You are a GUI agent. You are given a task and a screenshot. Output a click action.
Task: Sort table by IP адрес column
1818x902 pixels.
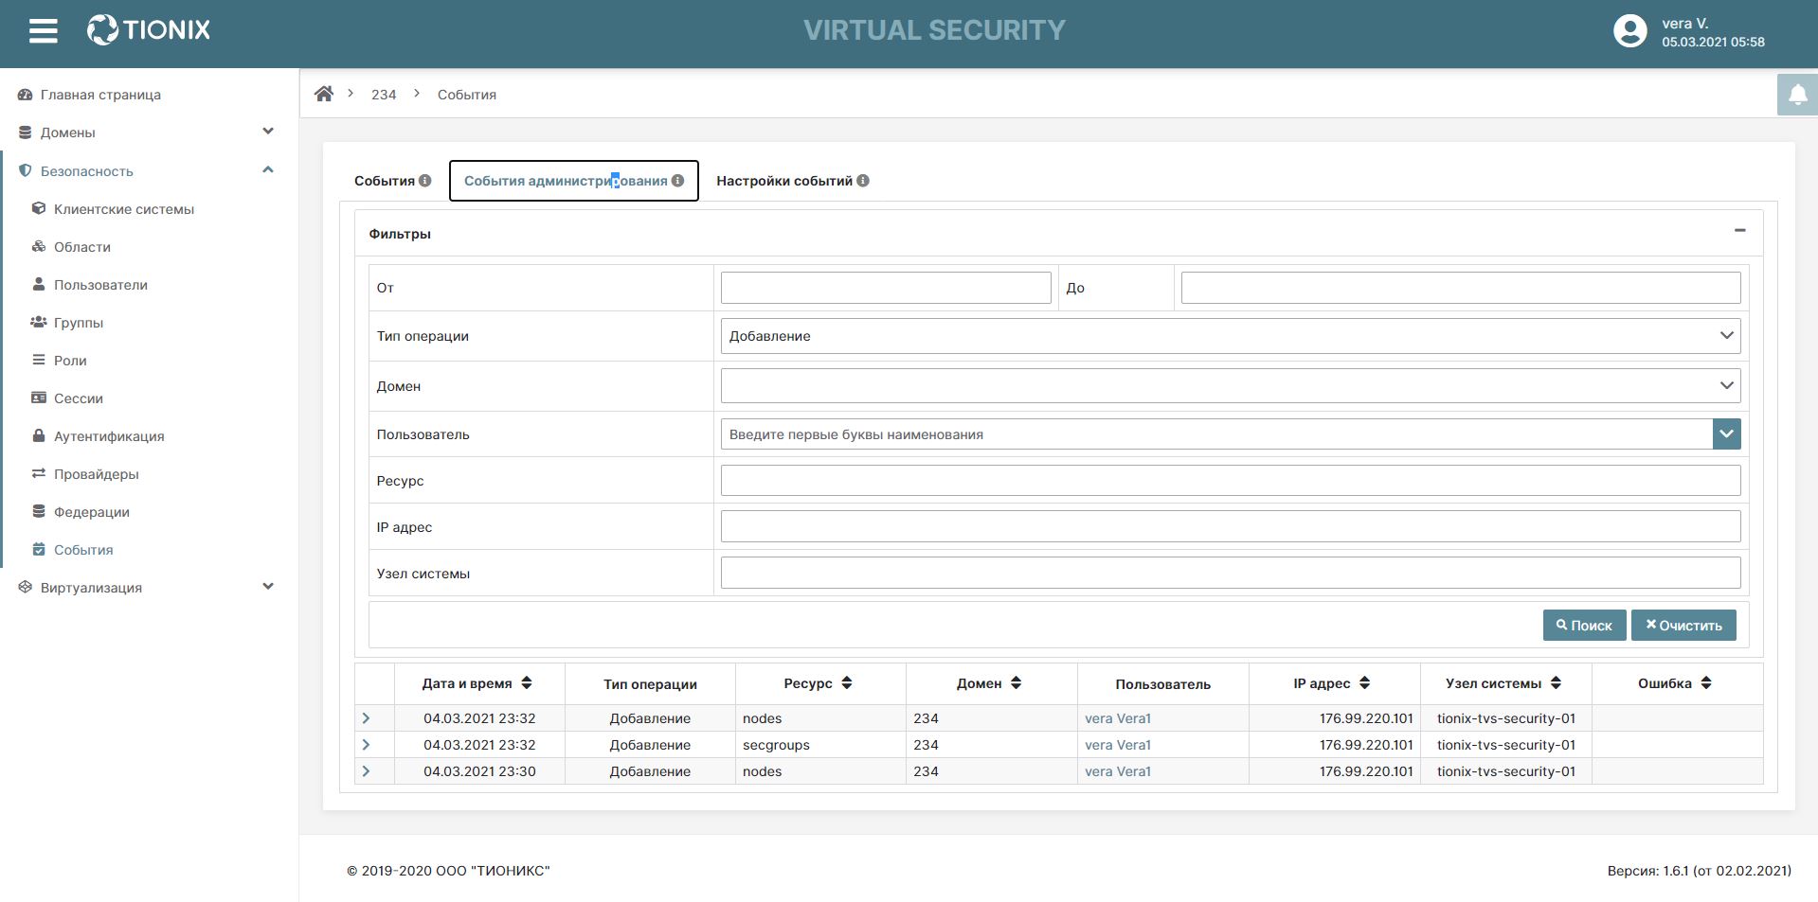1365,683
